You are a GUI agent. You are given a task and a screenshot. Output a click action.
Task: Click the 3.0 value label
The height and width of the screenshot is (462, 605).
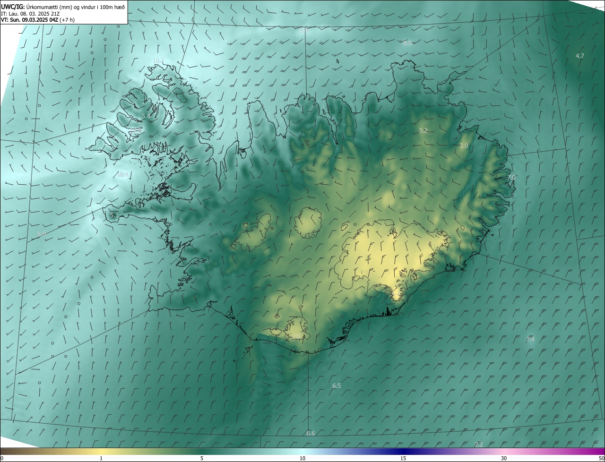click(464, 146)
